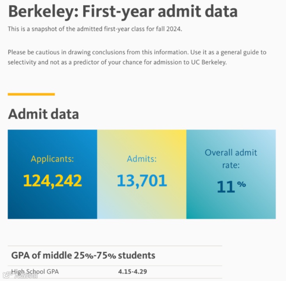
Task: Click the 11% admit rate figure
Action: click(x=226, y=187)
